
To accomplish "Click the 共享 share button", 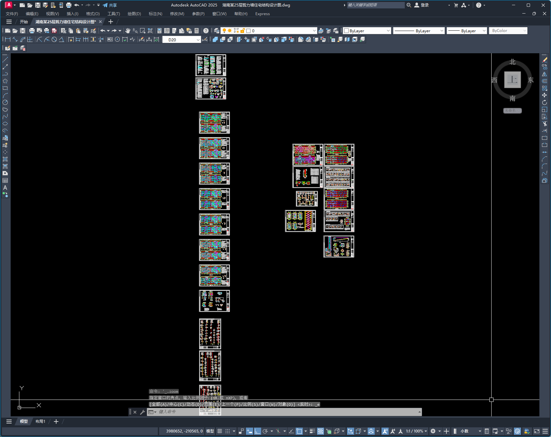I will 110,5.
